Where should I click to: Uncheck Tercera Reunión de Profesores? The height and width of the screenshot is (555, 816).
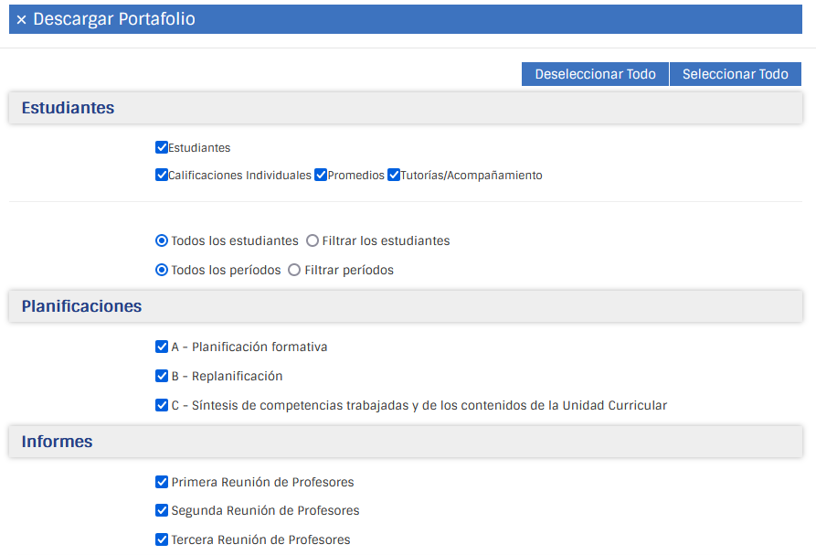162,539
